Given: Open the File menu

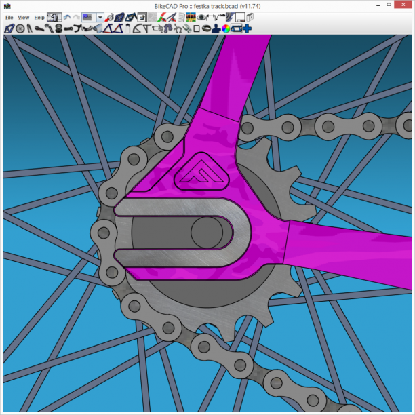Looking at the screenshot, I should pyautogui.click(x=9, y=18).
